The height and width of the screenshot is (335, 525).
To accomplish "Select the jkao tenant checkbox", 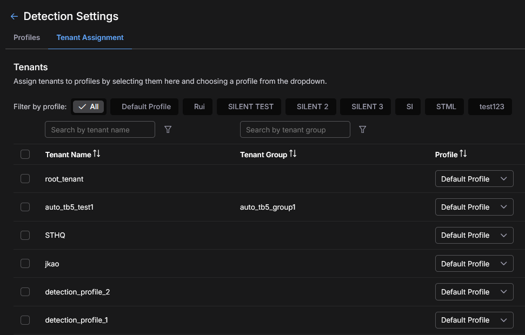I will [25, 264].
